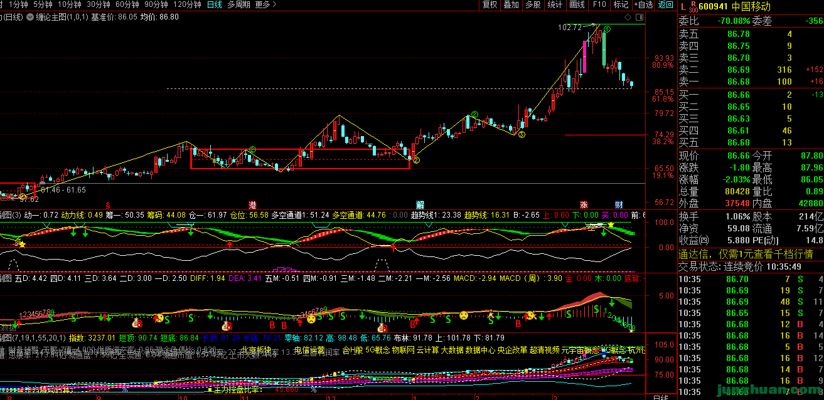Click the 委比 value -70.08%
Viewport: 824px width, 400px height.
734,21
